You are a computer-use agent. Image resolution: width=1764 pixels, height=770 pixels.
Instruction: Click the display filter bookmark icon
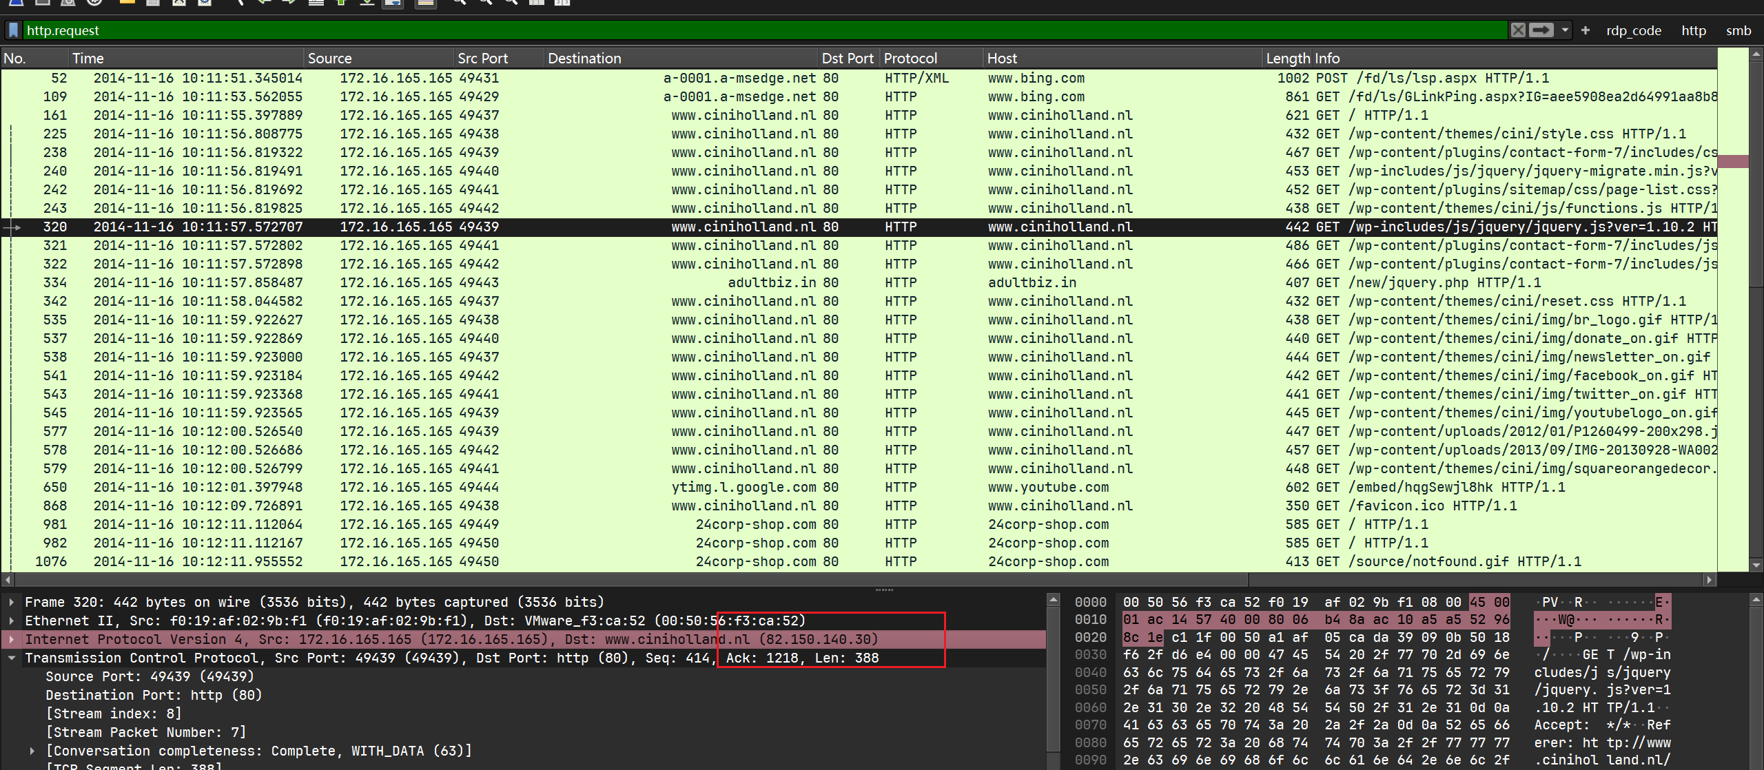pyautogui.click(x=13, y=30)
